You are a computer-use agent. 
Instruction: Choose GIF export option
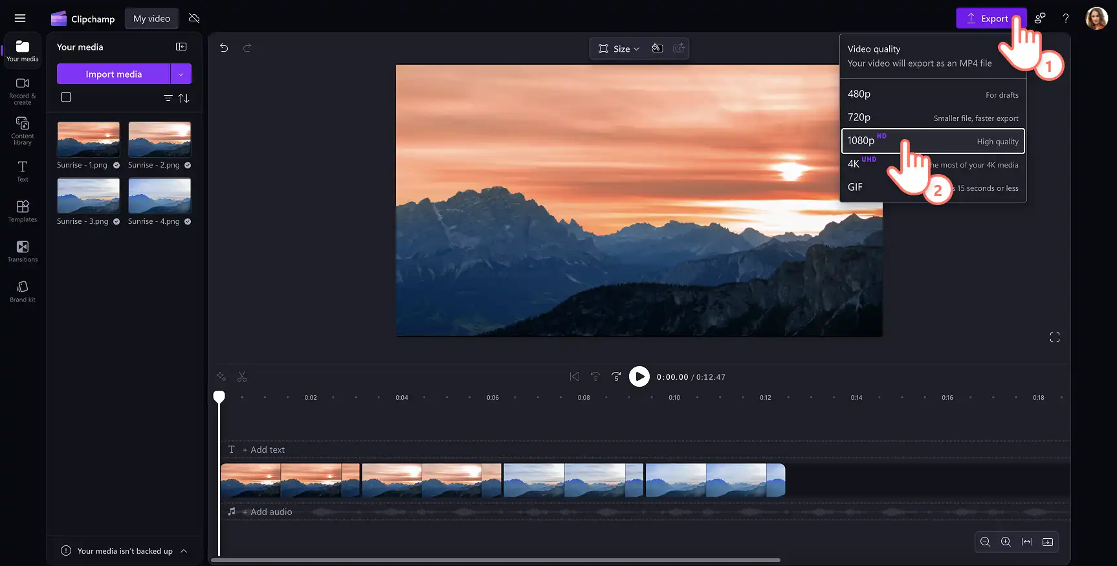click(933, 188)
